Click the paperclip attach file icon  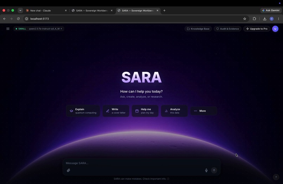pos(68,170)
